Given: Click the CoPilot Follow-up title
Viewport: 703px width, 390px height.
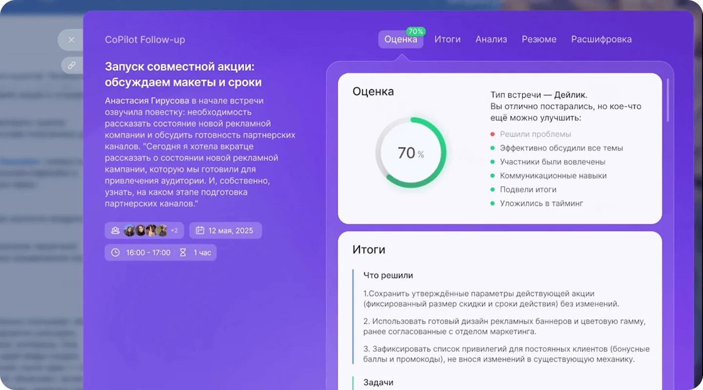Looking at the screenshot, I should click(145, 40).
